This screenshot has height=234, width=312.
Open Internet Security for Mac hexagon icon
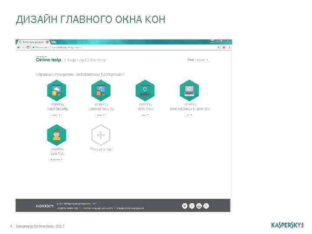189,91
